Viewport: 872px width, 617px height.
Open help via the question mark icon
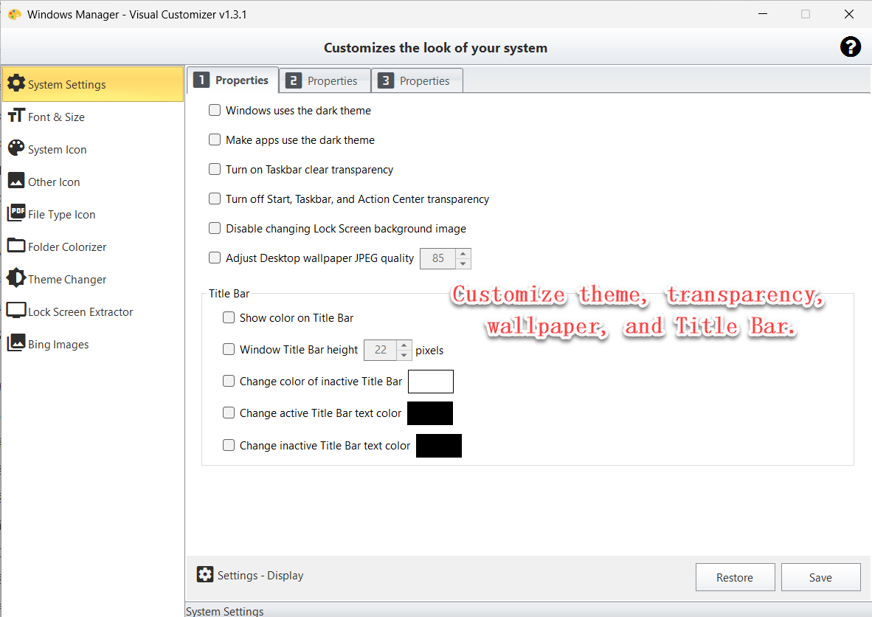(851, 46)
